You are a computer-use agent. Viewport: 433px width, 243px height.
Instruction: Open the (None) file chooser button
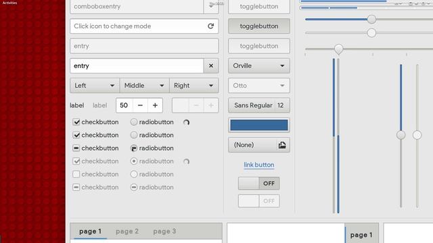(259, 145)
